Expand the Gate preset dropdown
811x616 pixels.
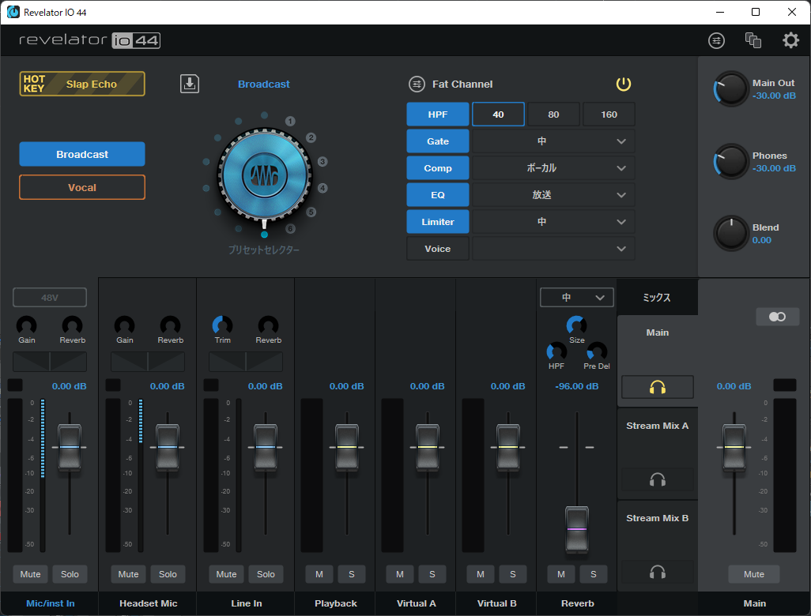[x=553, y=141]
